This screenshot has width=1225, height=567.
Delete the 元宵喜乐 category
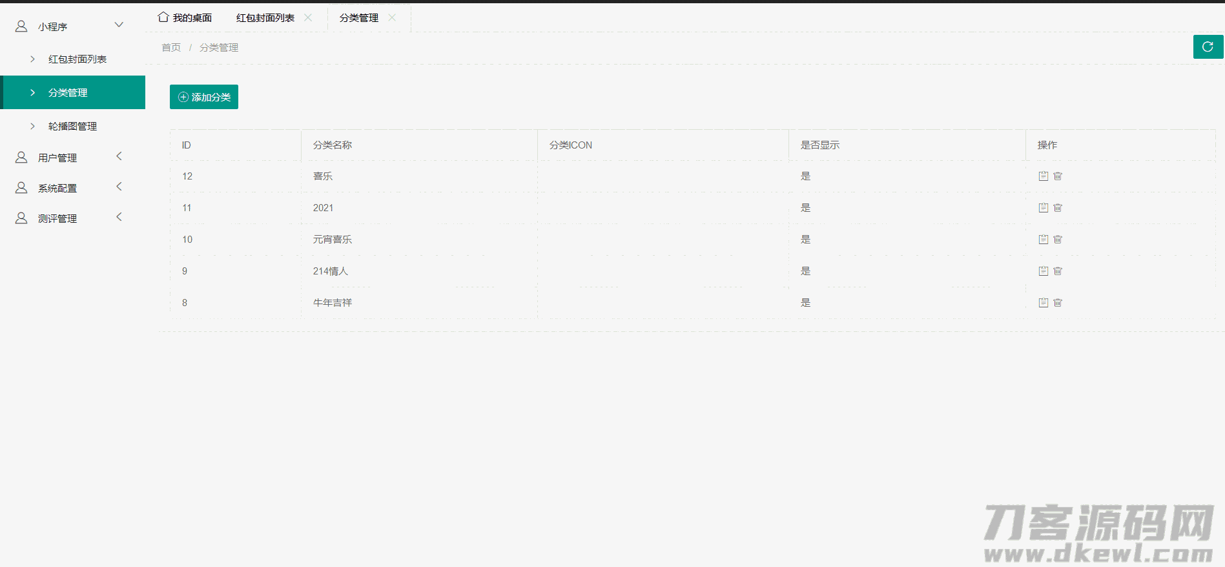tap(1058, 240)
